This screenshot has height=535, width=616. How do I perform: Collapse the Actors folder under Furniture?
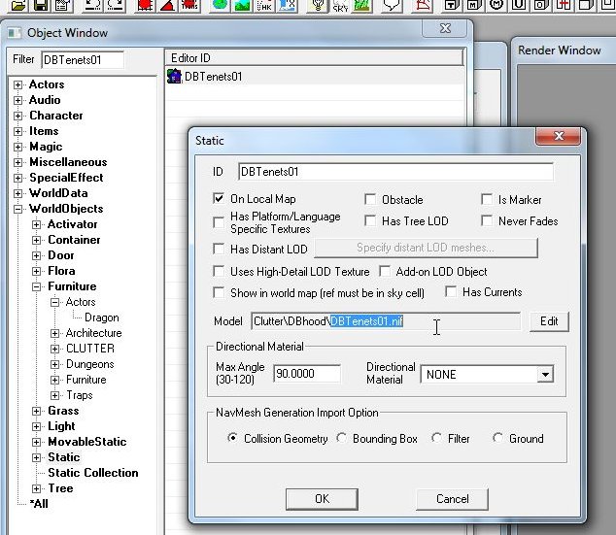(x=54, y=302)
